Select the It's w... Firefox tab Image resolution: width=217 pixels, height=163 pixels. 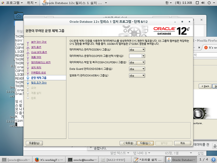(x=211, y=48)
